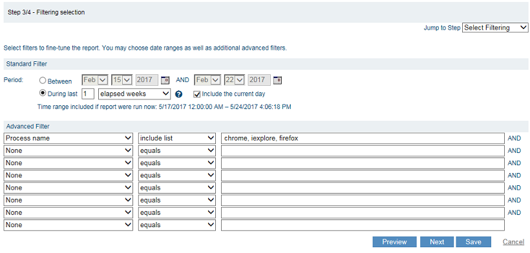
Task: Click the Preview button
Action: click(394, 242)
